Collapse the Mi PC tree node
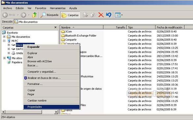The height and width of the screenshot is (120, 193). (x=4, y=41)
